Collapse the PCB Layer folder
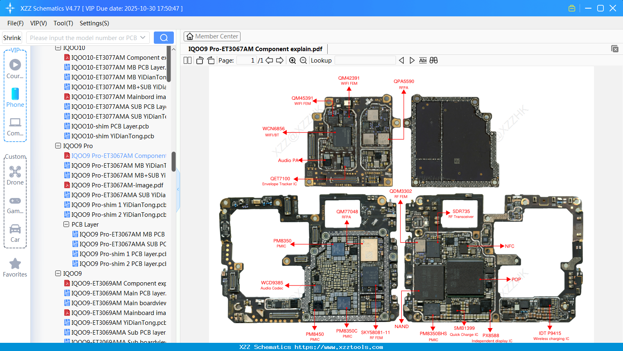The width and height of the screenshot is (623, 351). point(66,224)
